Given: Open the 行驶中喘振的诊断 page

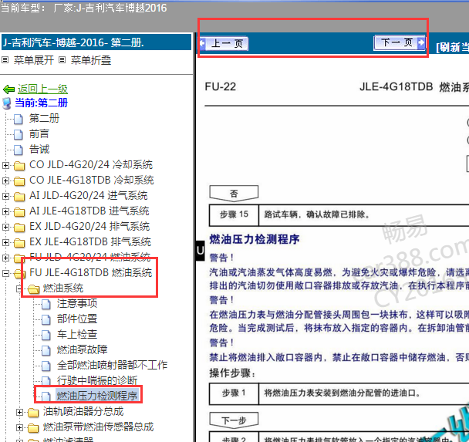Looking at the screenshot, I should pos(97,381).
